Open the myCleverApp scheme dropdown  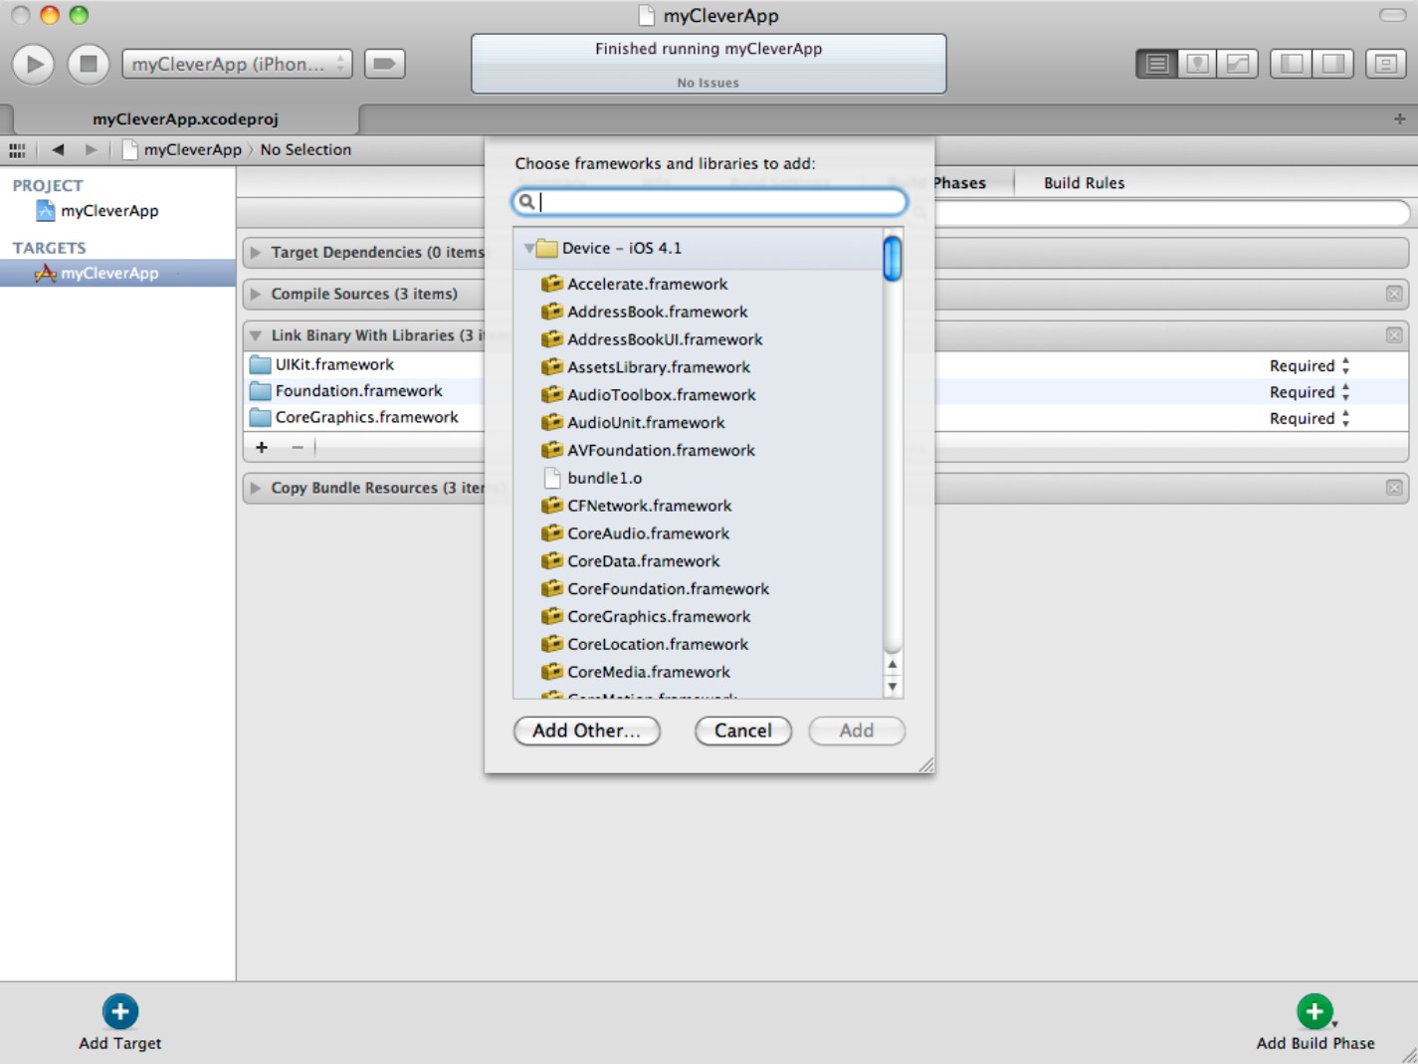(237, 64)
